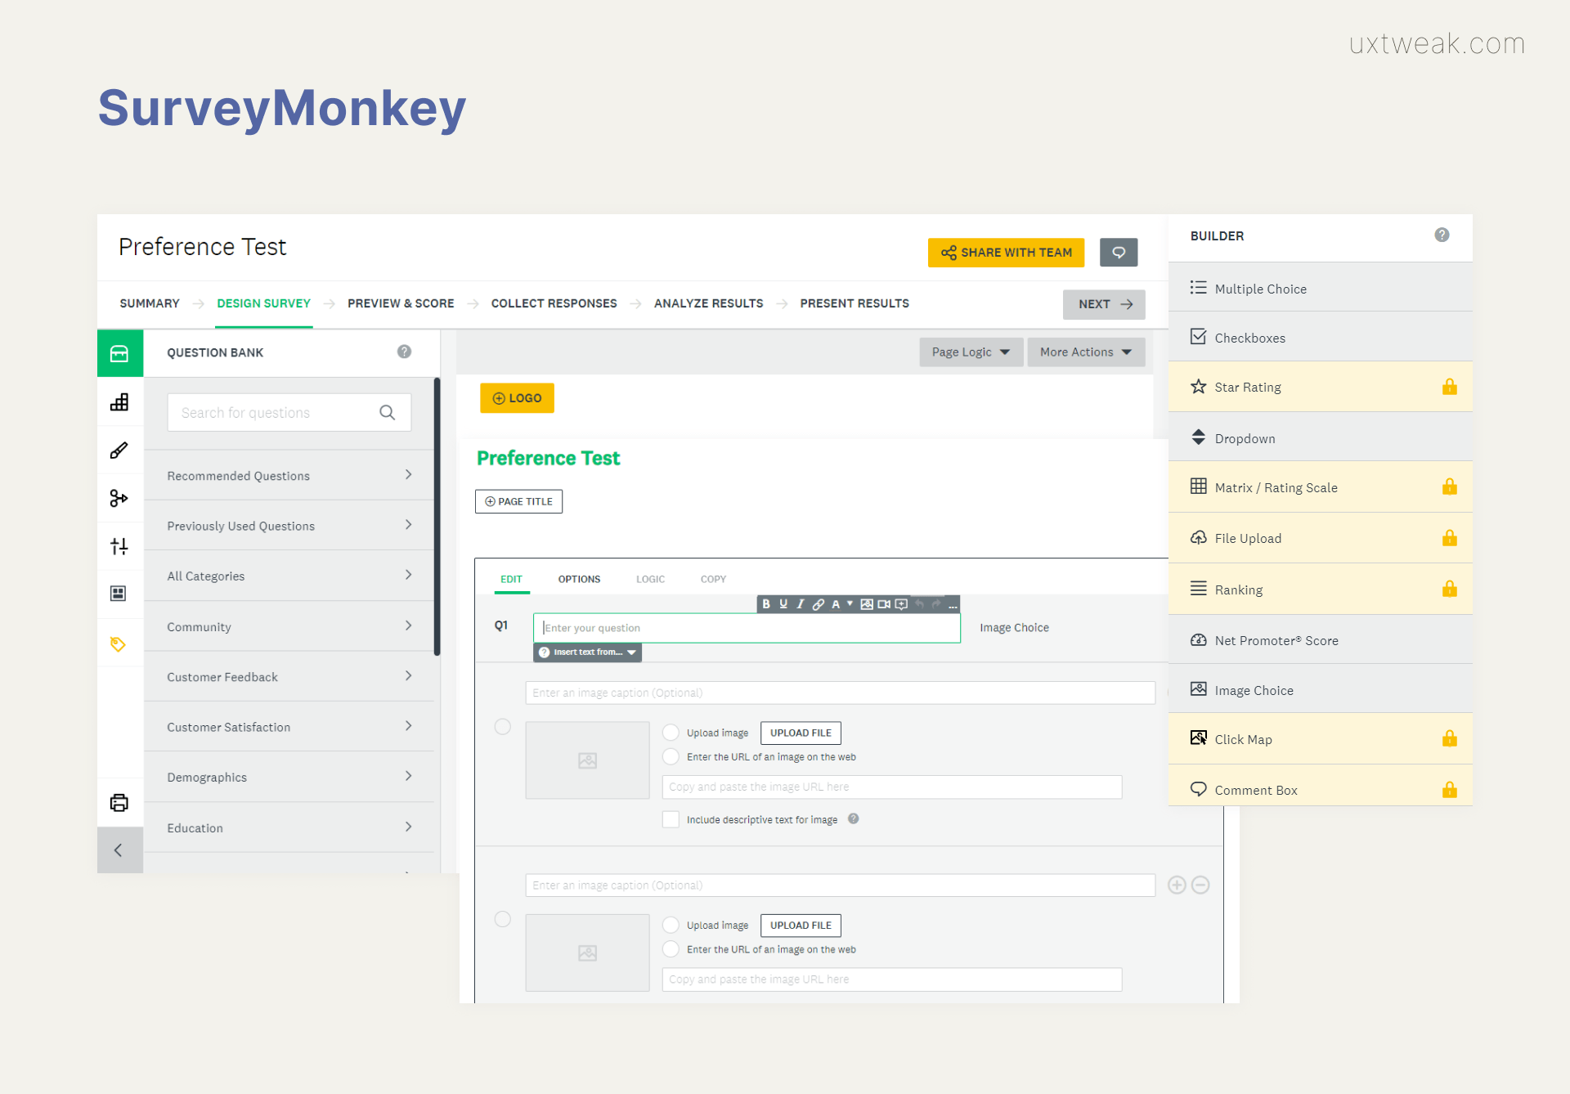This screenshot has width=1570, height=1094.
Task: Select the first image choice radio button
Action: 503,726
